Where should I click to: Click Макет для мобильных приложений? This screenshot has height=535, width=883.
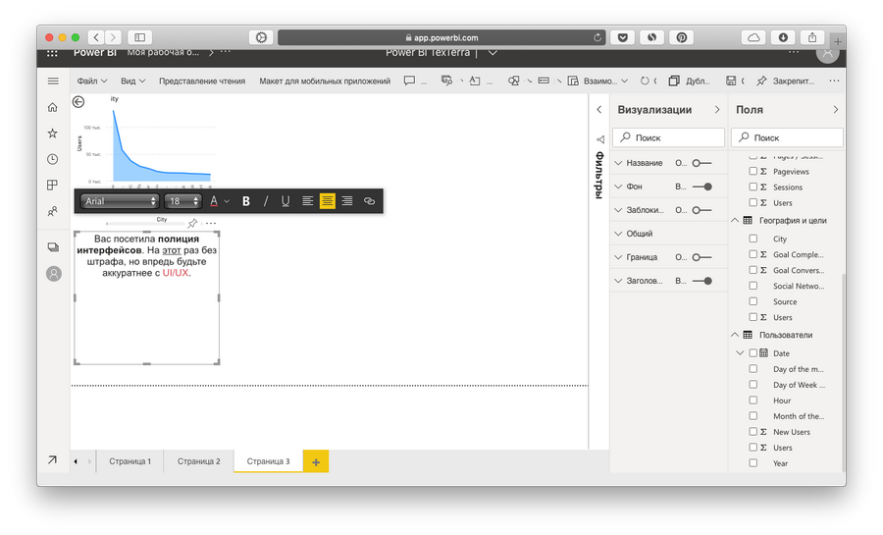pos(325,81)
